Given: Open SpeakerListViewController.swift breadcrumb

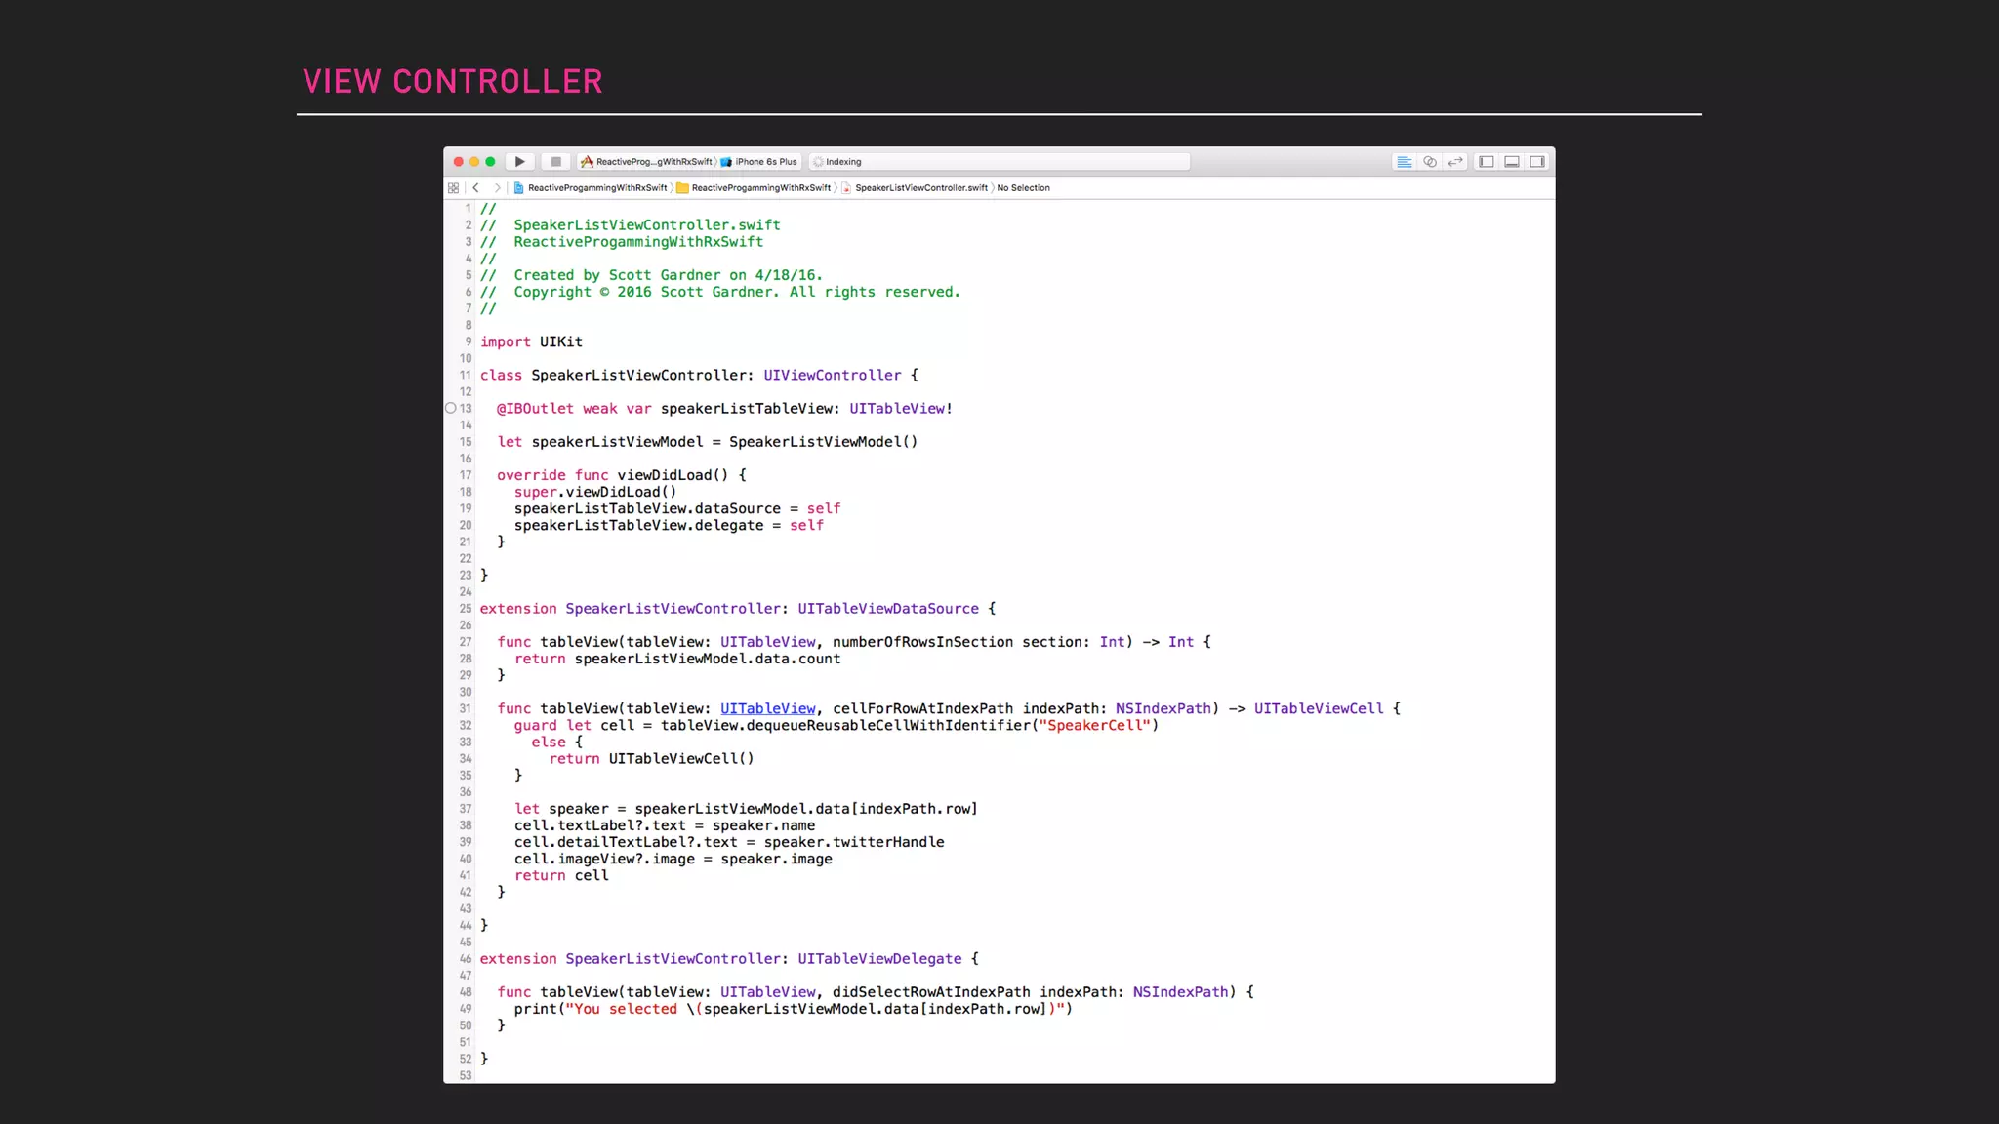Looking at the screenshot, I should [920, 188].
